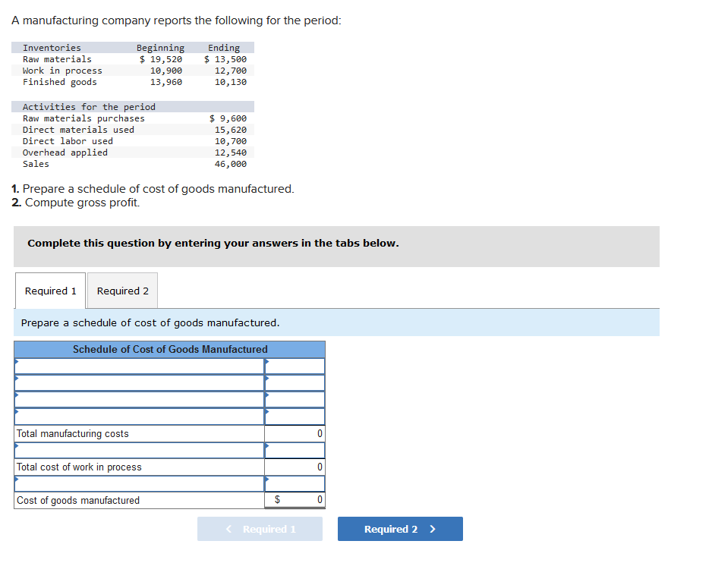Click the Sales row label
Image resolution: width=712 pixels, height=563 pixels.
[36, 164]
